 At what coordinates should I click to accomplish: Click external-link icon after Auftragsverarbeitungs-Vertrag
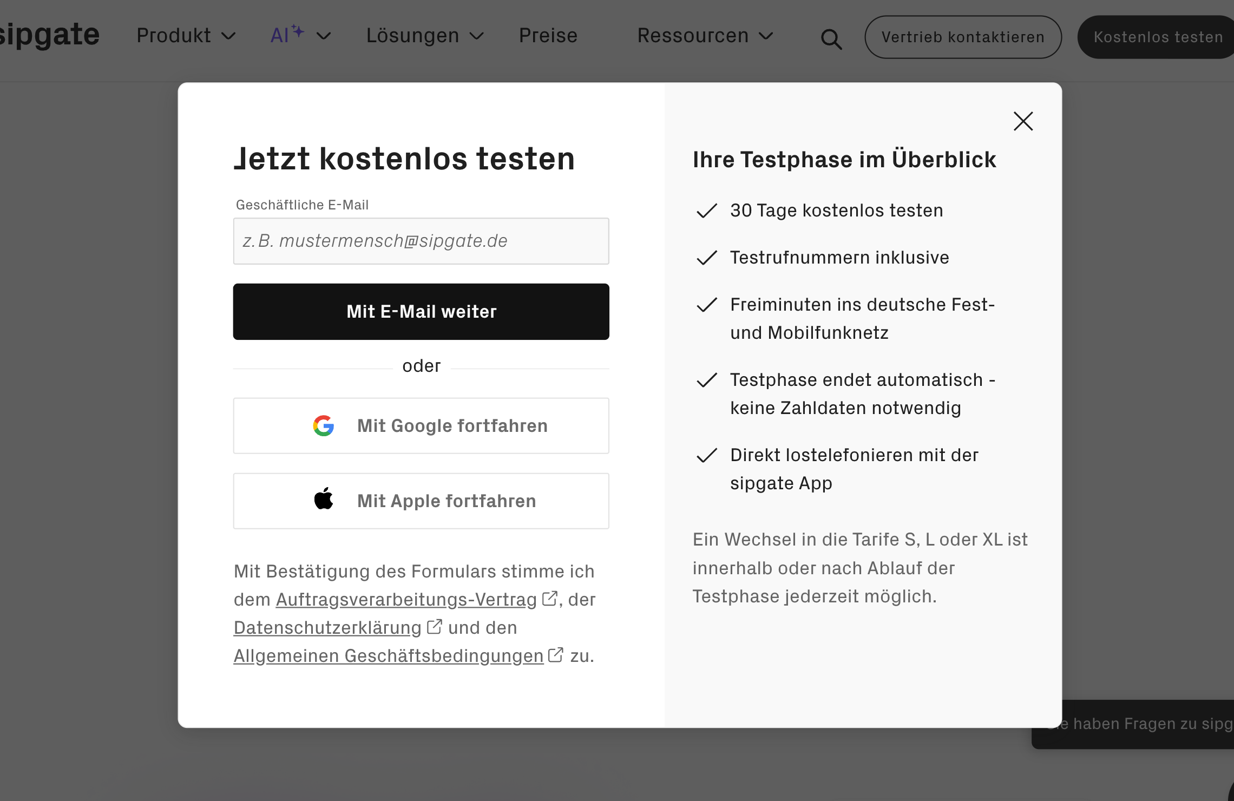point(549,598)
